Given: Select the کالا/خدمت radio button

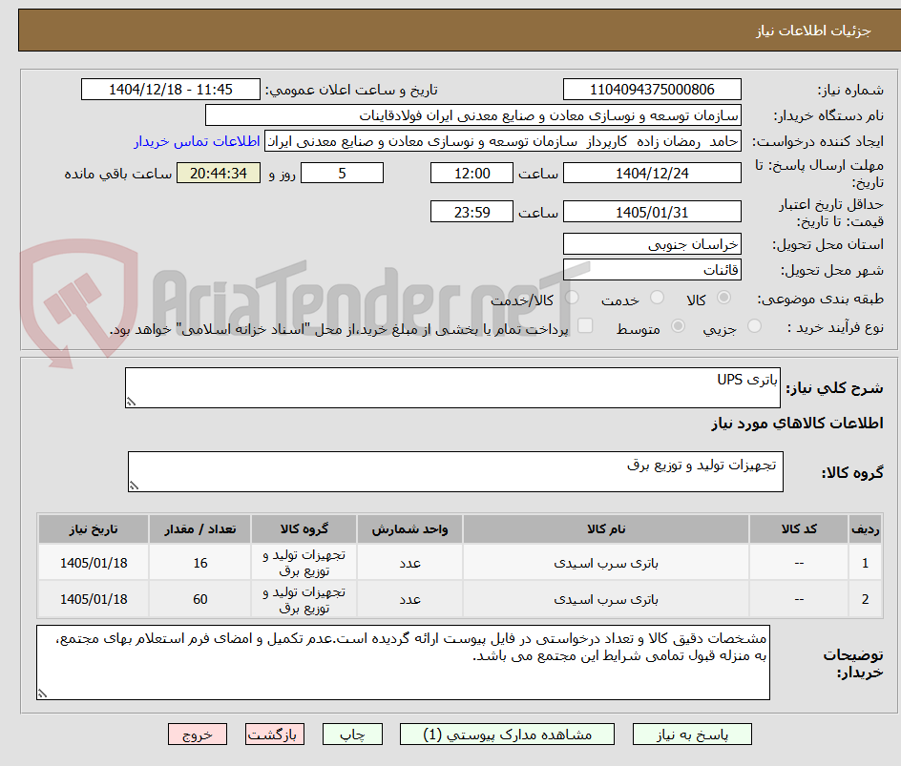Looking at the screenshot, I should [573, 298].
